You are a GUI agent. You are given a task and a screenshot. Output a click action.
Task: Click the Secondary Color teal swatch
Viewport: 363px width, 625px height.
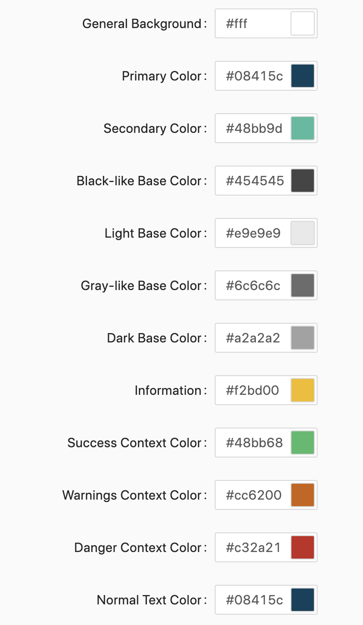(x=303, y=128)
